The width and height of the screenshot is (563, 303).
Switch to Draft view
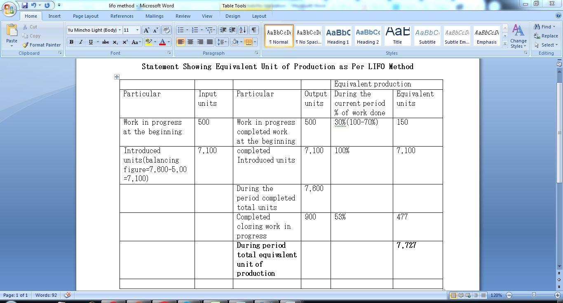pos(483,295)
